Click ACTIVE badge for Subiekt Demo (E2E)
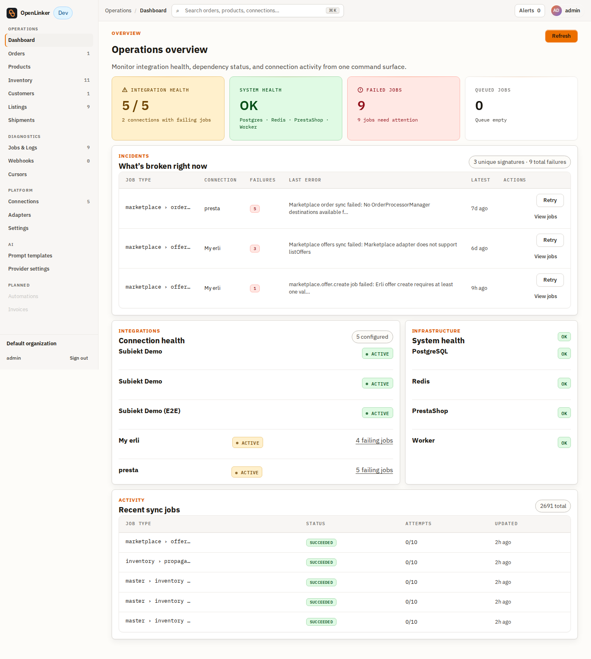Viewport: 591px width, 659px height. coord(378,413)
